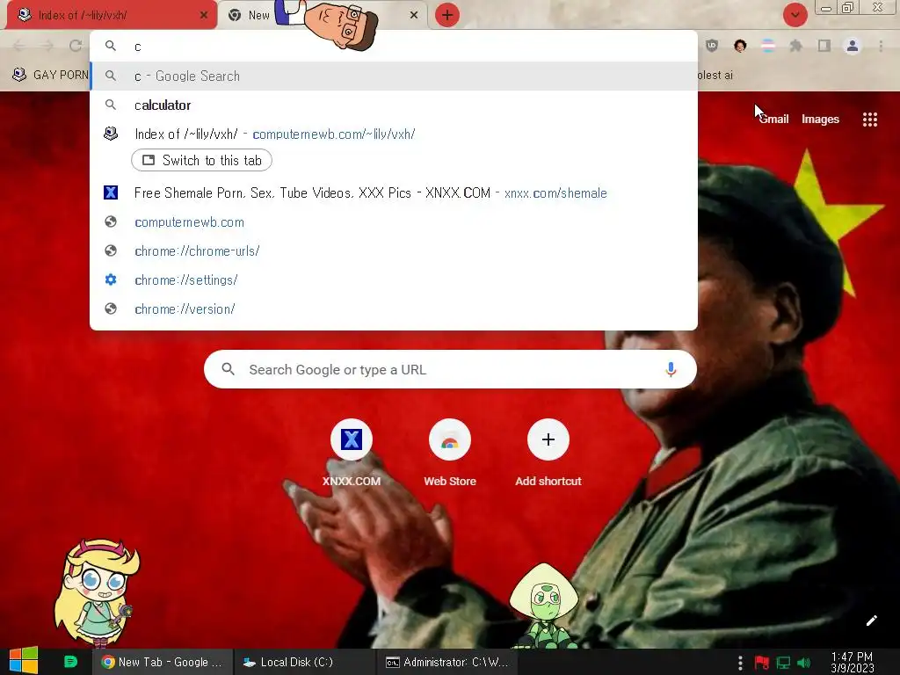Open the Chrome three-dot menu

tap(881, 46)
